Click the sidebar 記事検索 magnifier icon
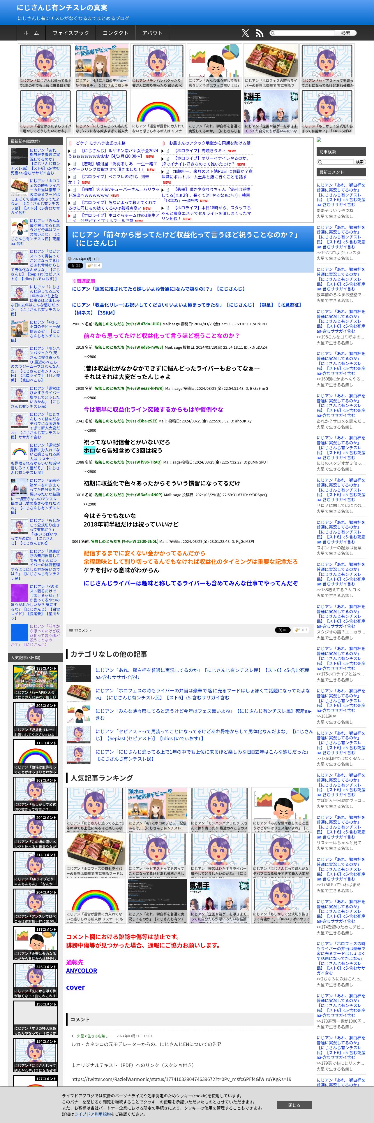Image resolution: width=374 pixels, height=1123 pixels. pyautogui.click(x=320, y=162)
